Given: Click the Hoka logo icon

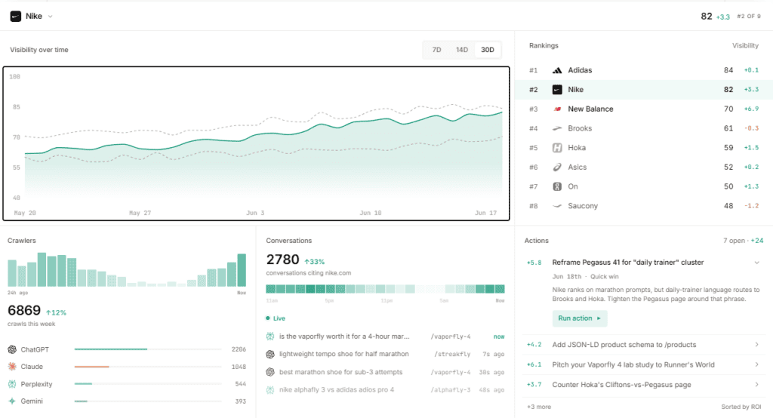Looking at the screenshot, I should (x=557, y=148).
